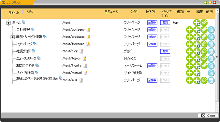Open the edit pencil for お問い合わせ row
The width and height of the screenshot is (220, 122).
click(x=204, y=66)
